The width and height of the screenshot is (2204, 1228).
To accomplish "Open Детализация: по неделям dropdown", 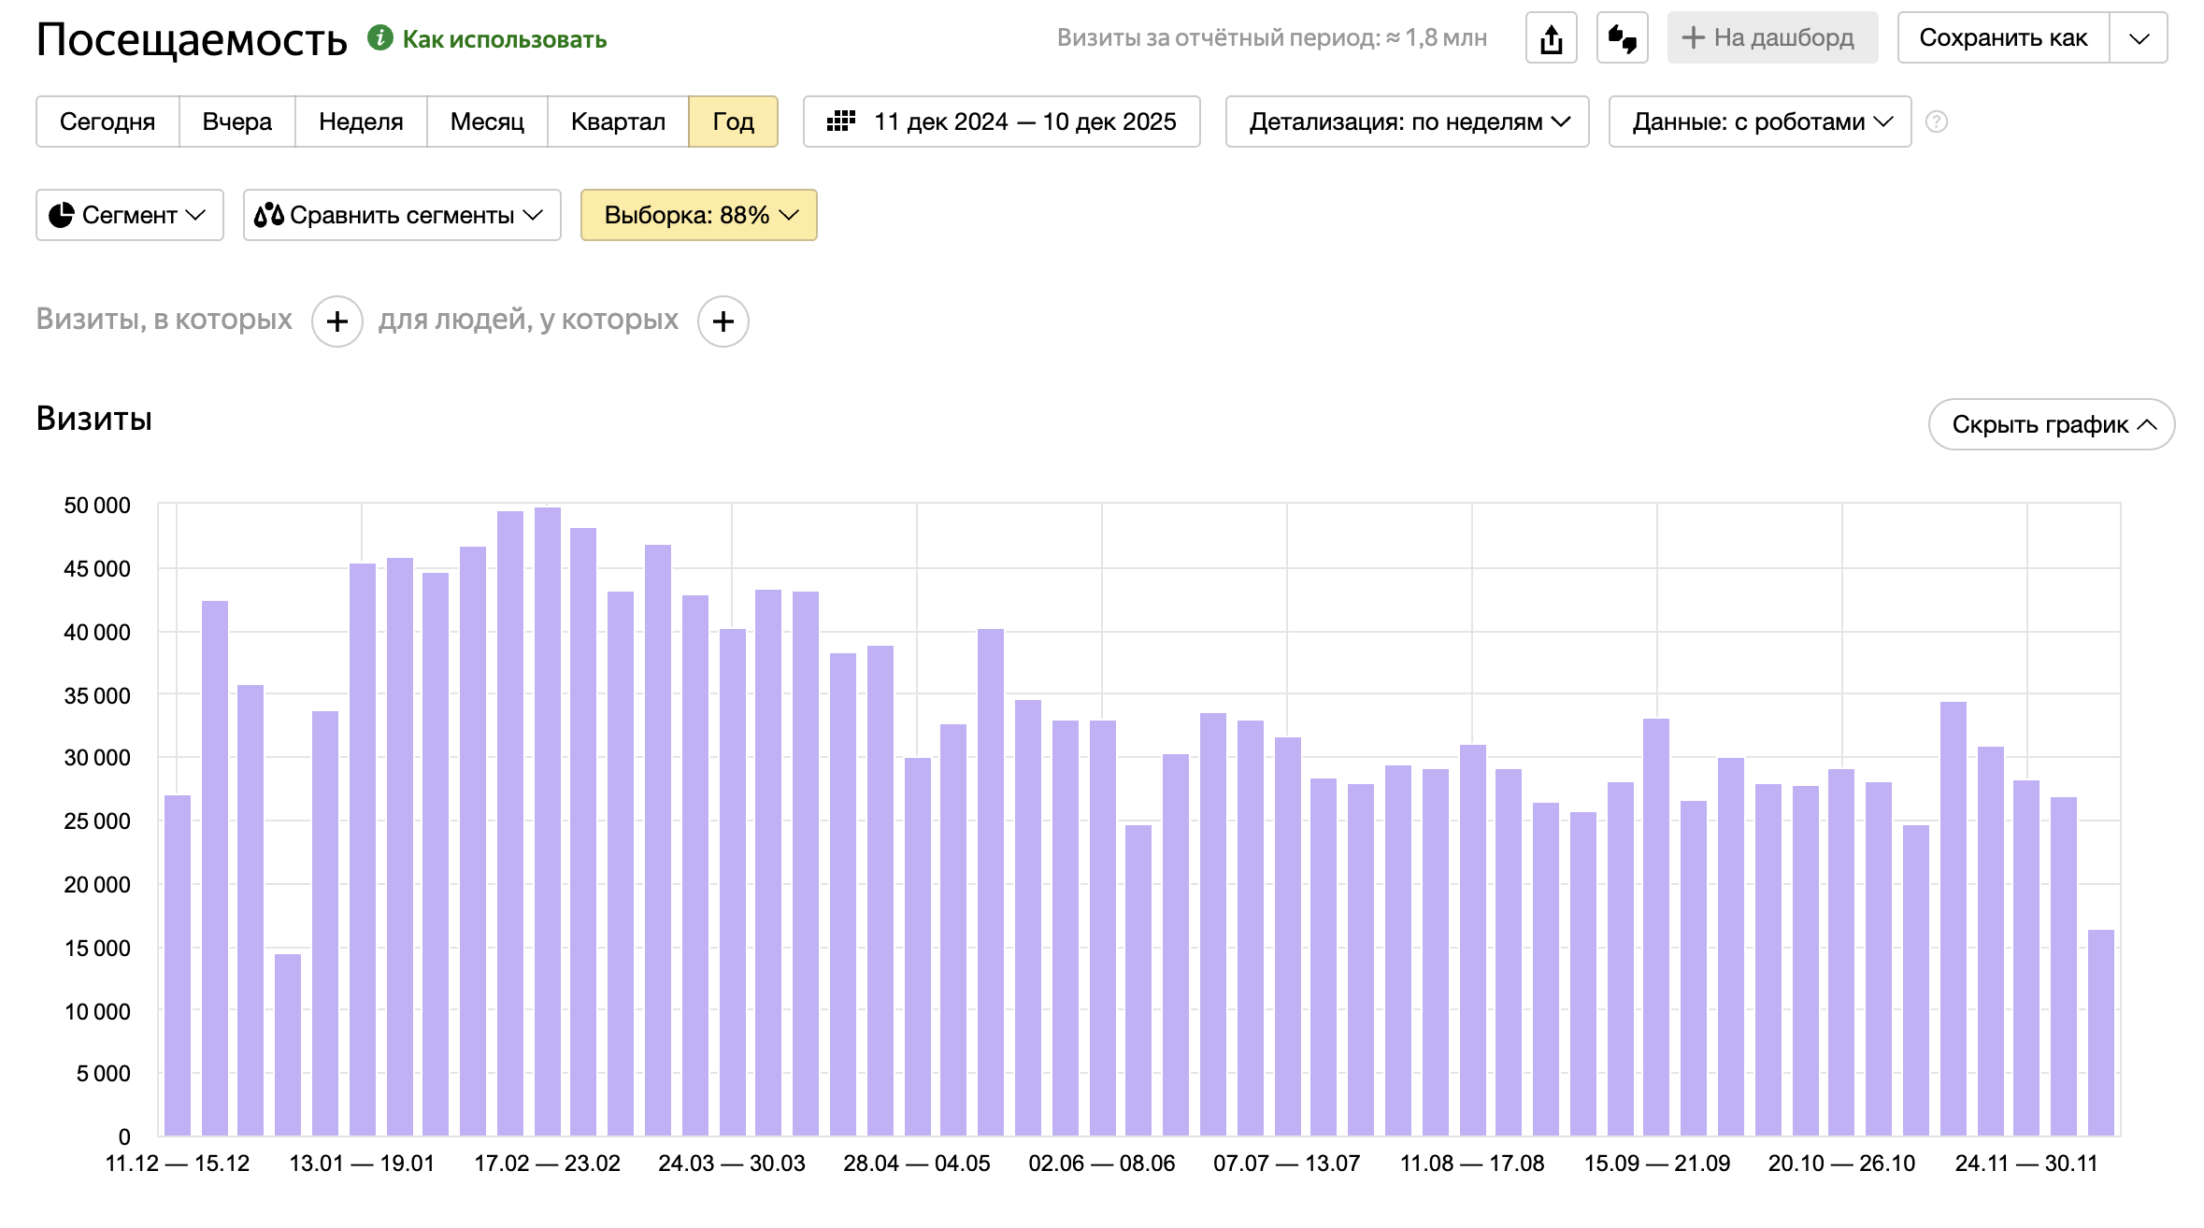I will click(x=1407, y=121).
